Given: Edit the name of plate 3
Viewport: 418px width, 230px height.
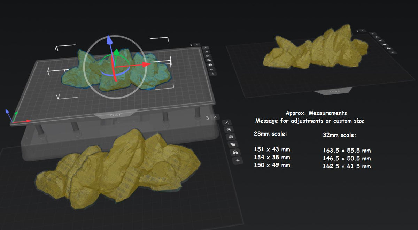Looking at the screenshot, I should [x=216, y=117].
